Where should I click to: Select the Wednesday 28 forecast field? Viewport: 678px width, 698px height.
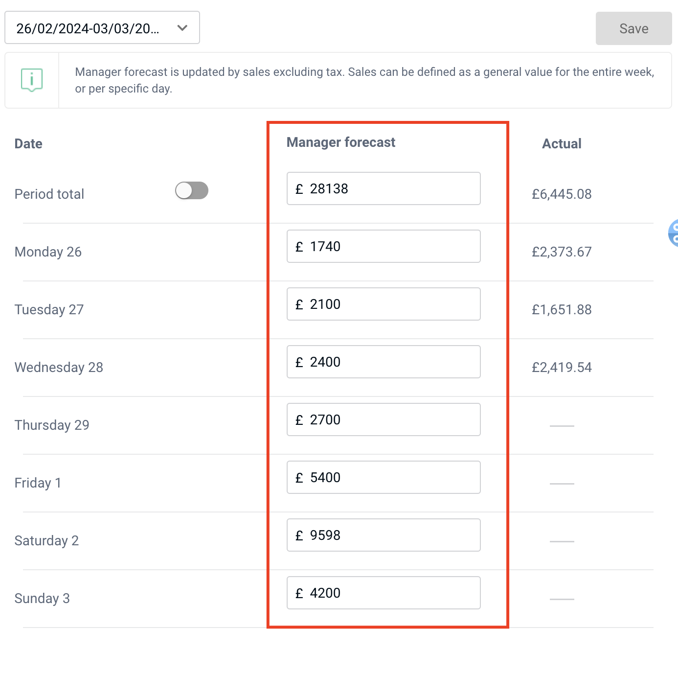click(x=384, y=362)
